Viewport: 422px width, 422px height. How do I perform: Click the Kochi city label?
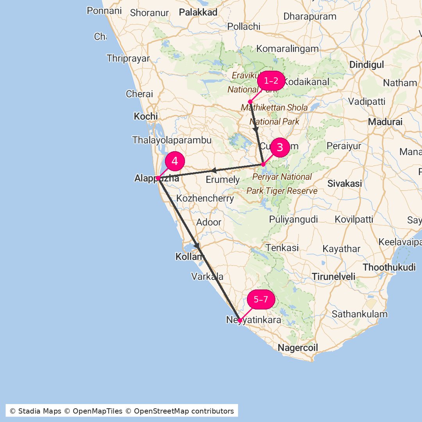146,116
